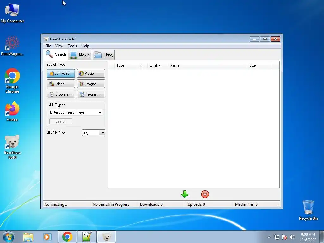This screenshot has width=324, height=243.
Task: Switch to the Library tab
Action: pos(103,55)
